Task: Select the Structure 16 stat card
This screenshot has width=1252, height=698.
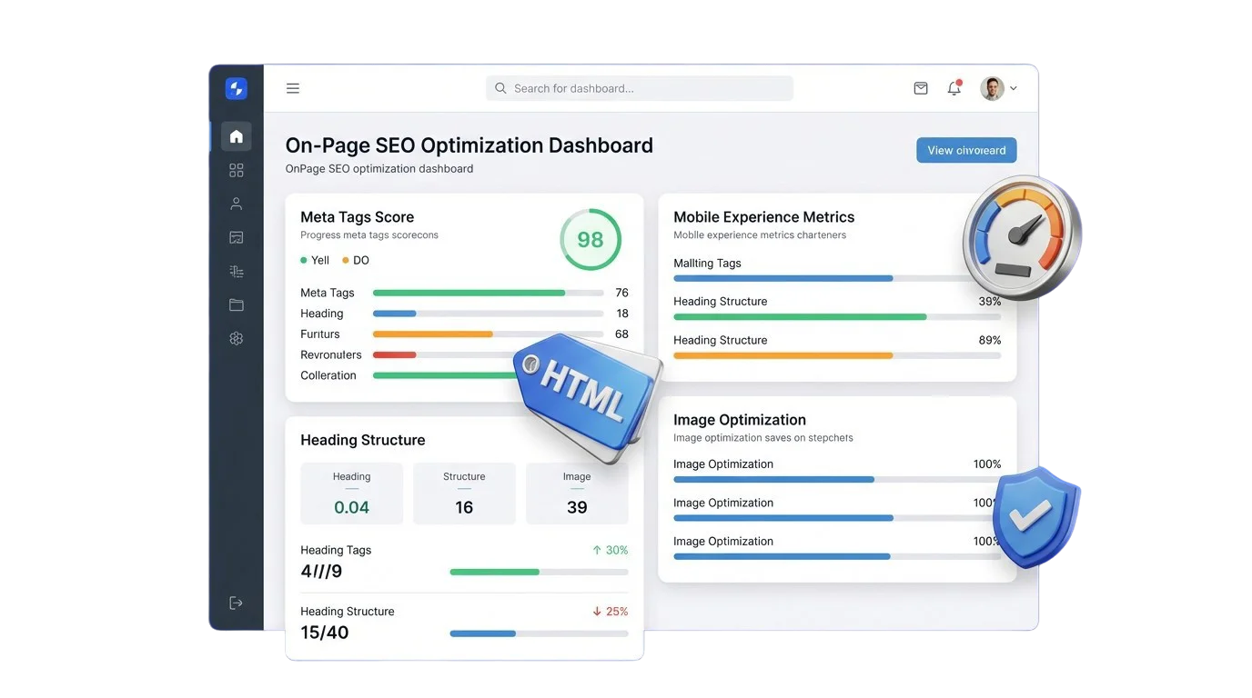Action: [464, 494]
